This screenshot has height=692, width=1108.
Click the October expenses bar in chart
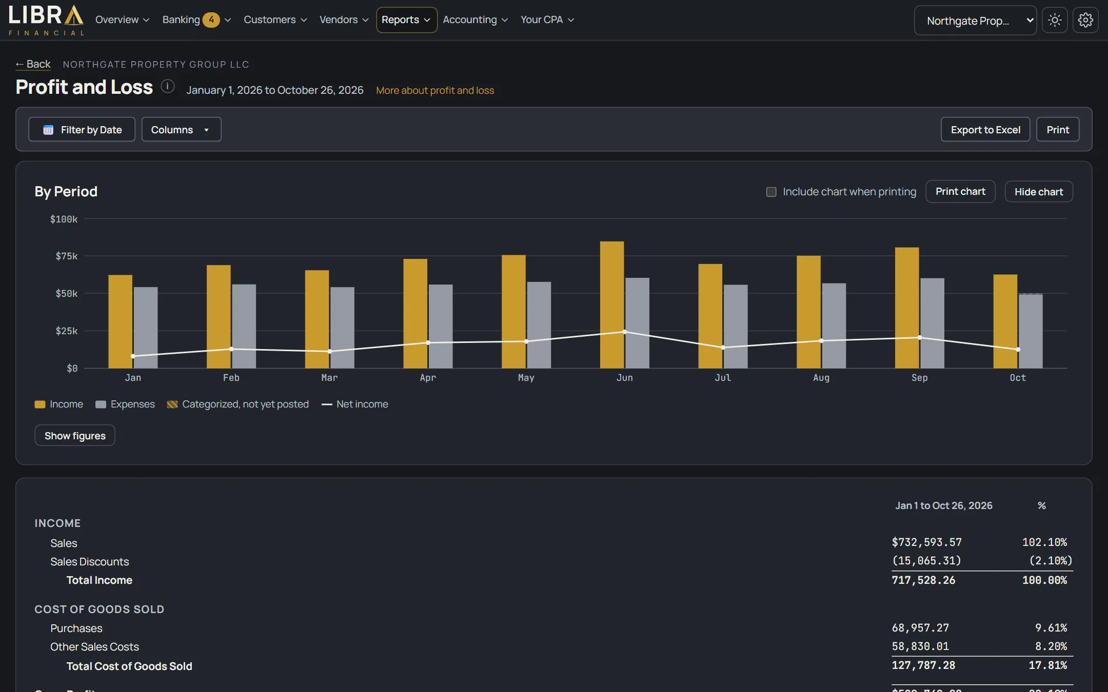point(1031,331)
